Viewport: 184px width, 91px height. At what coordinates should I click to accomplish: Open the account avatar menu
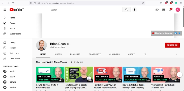tap(178, 10)
